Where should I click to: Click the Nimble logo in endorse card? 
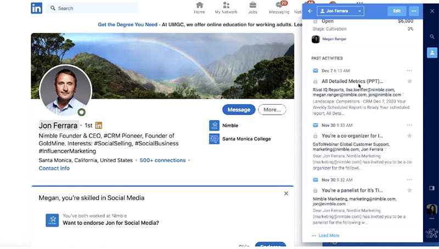coord(52,220)
